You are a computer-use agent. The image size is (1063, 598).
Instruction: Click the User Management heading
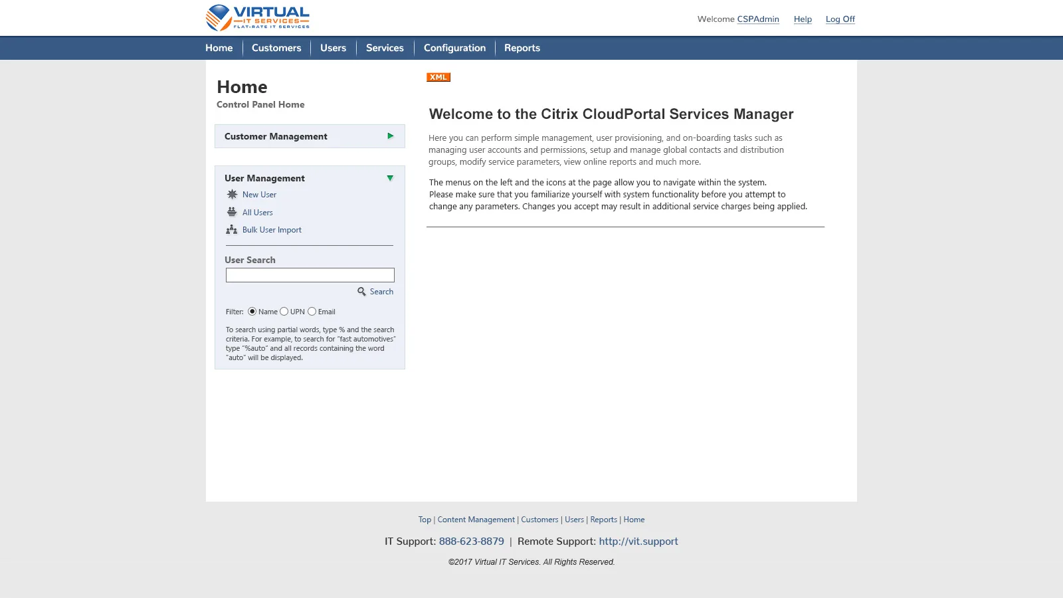coord(264,178)
